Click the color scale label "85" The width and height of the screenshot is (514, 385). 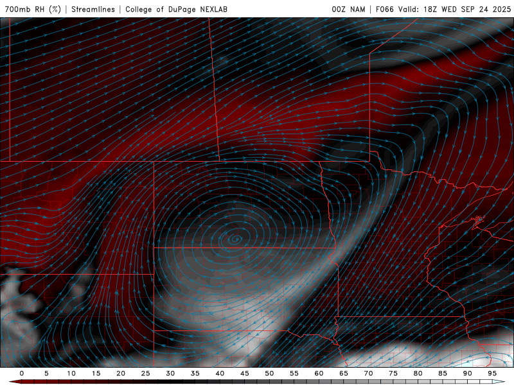[443, 373]
